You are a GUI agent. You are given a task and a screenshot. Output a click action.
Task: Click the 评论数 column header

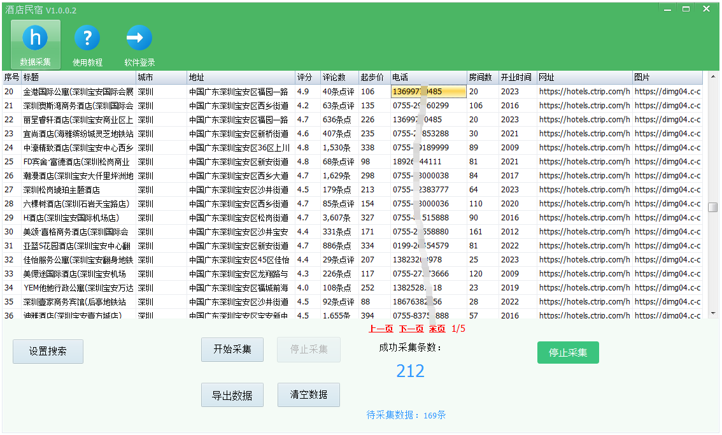click(x=334, y=78)
